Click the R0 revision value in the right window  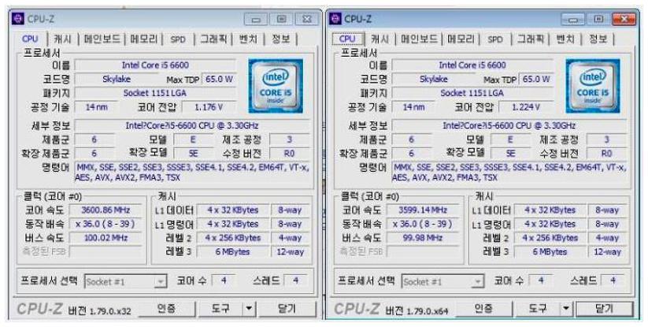tap(606, 154)
